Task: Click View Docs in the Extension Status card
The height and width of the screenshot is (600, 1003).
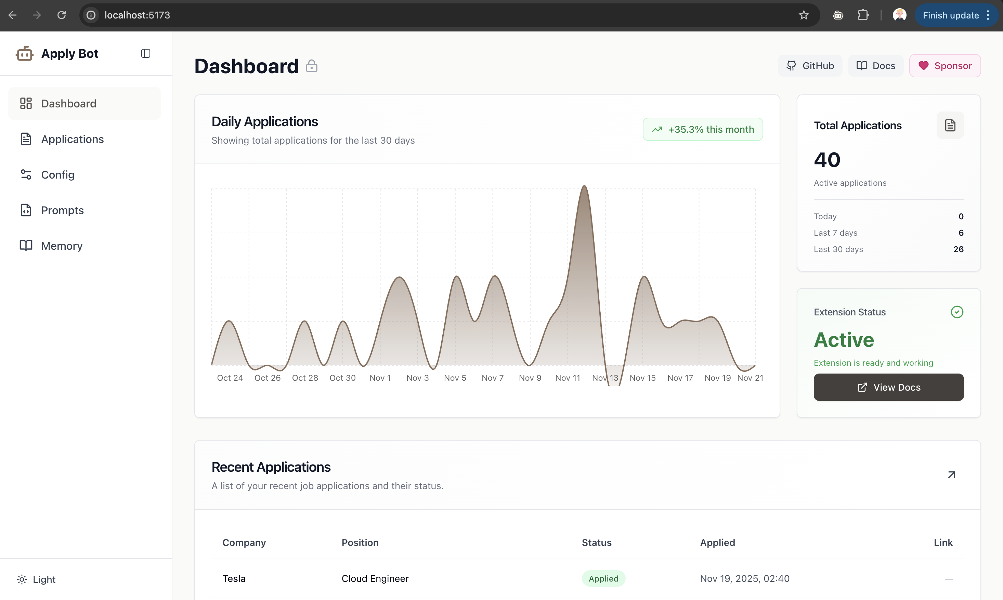Action: tap(888, 387)
